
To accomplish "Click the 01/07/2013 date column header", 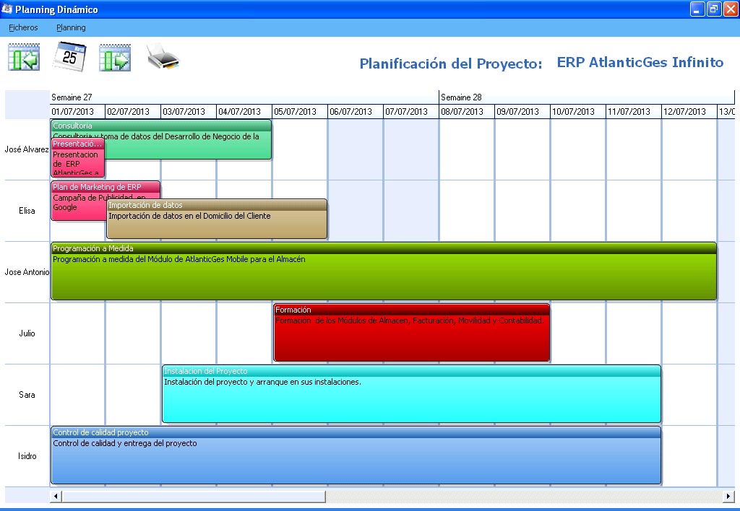I will 77,111.
